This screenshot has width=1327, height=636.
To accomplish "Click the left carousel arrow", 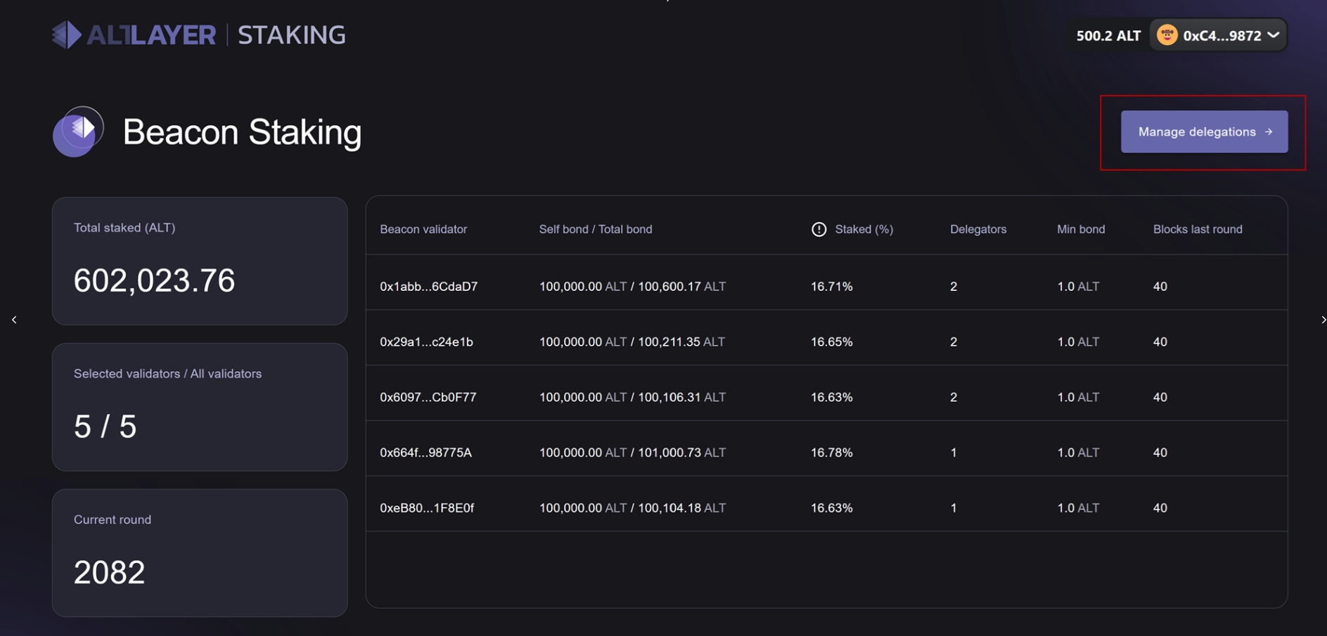I will pyautogui.click(x=14, y=320).
